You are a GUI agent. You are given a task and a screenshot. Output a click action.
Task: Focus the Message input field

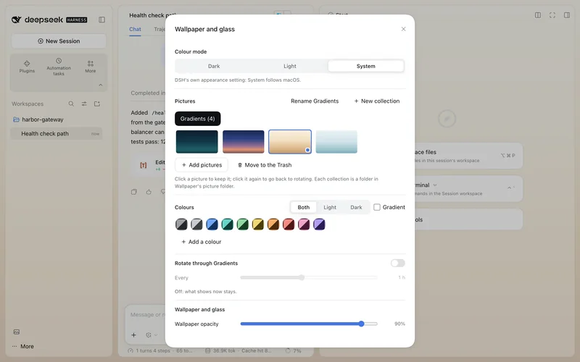tap(147, 315)
